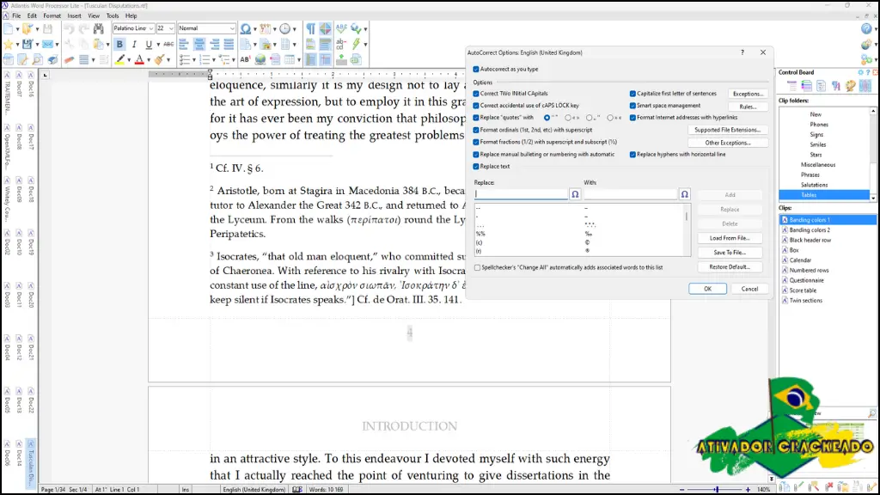This screenshot has width=880, height=495.
Task: Open the Help menu
Action: click(x=131, y=15)
